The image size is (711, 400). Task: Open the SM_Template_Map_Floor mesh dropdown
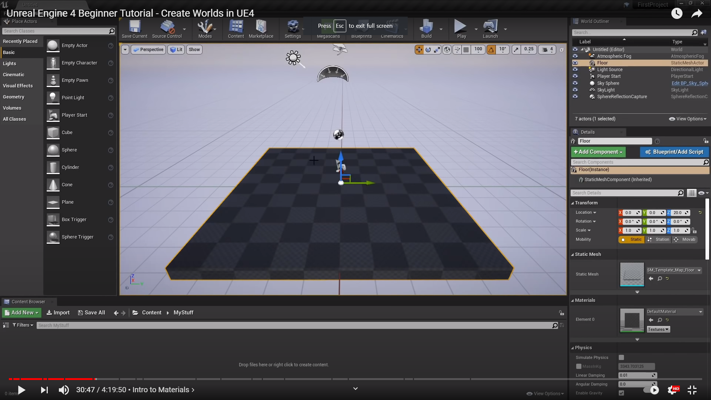tap(674, 270)
